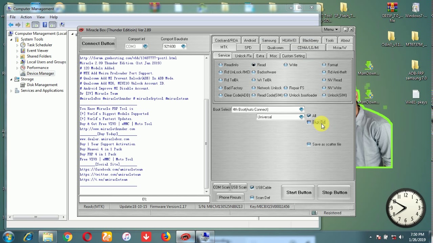
Task: Select the Unlock bootloader radio option
Action: coord(286,95)
